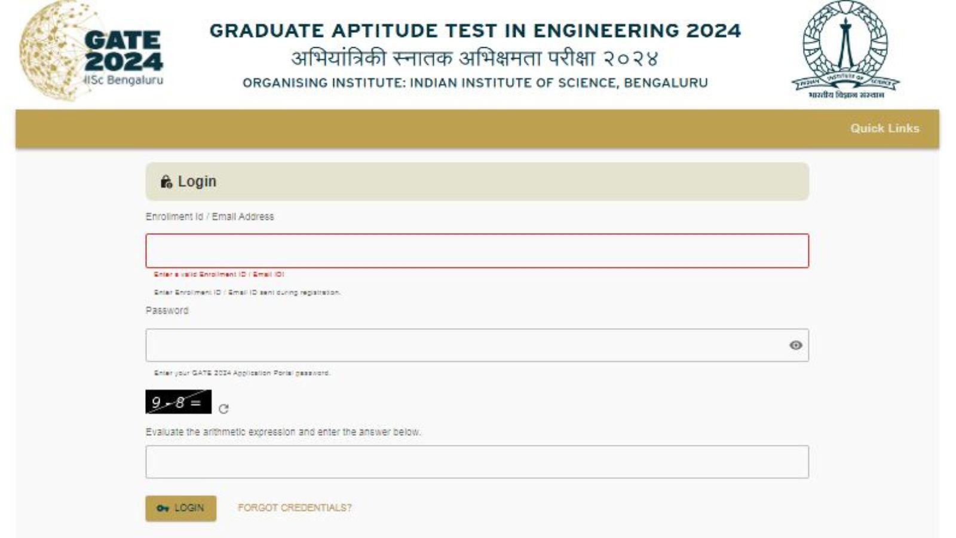Click the red-bordered Enrollment Id field
Viewport: 956px width, 538px height.
coord(478,250)
